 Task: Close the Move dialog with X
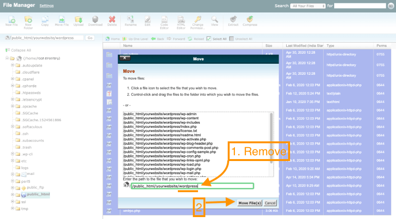tap(125, 58)
